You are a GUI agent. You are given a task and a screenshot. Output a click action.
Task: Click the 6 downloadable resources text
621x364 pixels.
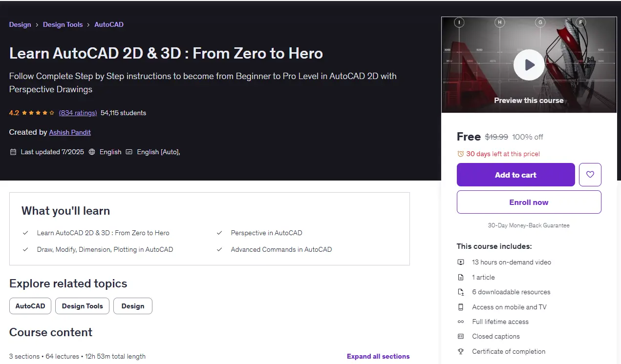pos(511,292)
